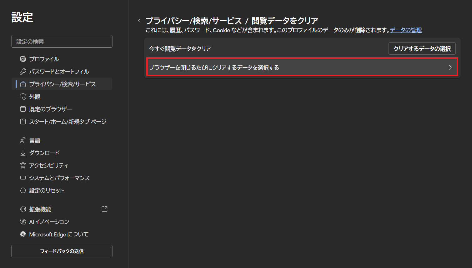Open 言語 settings via its language icon
Image resolution: width=472 pixels, height=268 pixels.
click(x=23, y=140)
